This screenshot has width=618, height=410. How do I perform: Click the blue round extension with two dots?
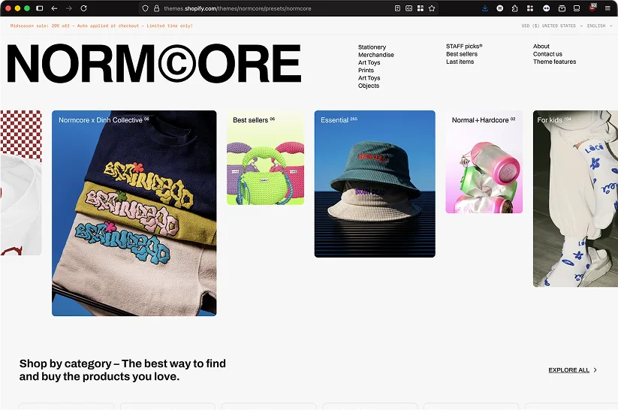(546, 8)
